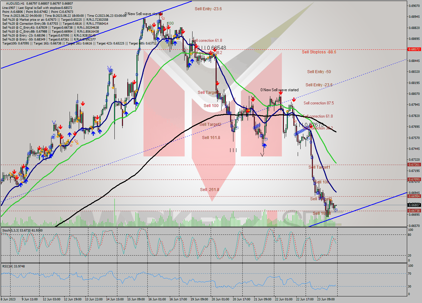
Task: Select the 'Sell 261.8' Fibonacci label
Action: click(209, 190)
